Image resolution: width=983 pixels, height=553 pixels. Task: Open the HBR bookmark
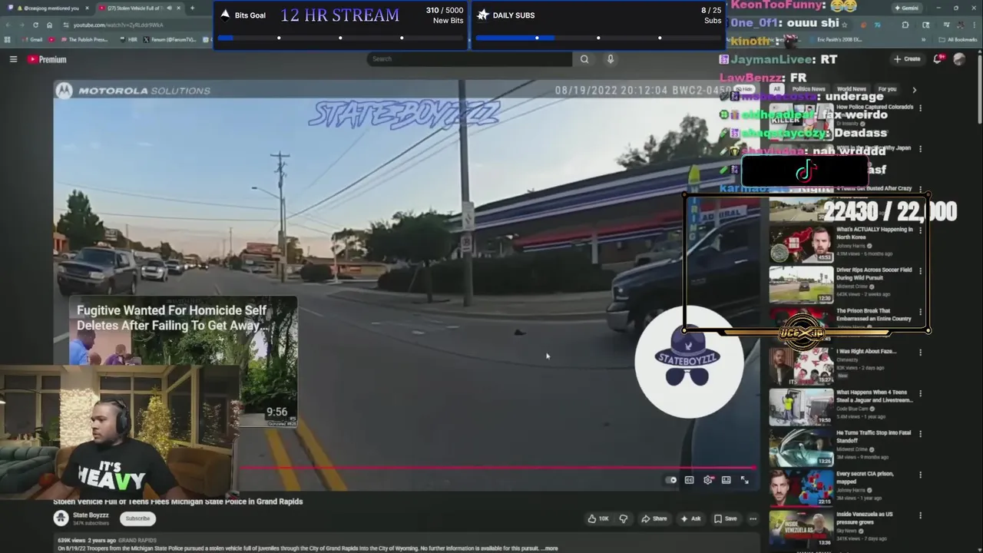128,39
